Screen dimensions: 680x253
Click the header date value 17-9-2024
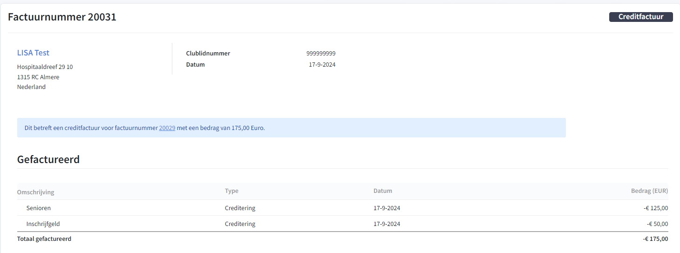point(322,65)
